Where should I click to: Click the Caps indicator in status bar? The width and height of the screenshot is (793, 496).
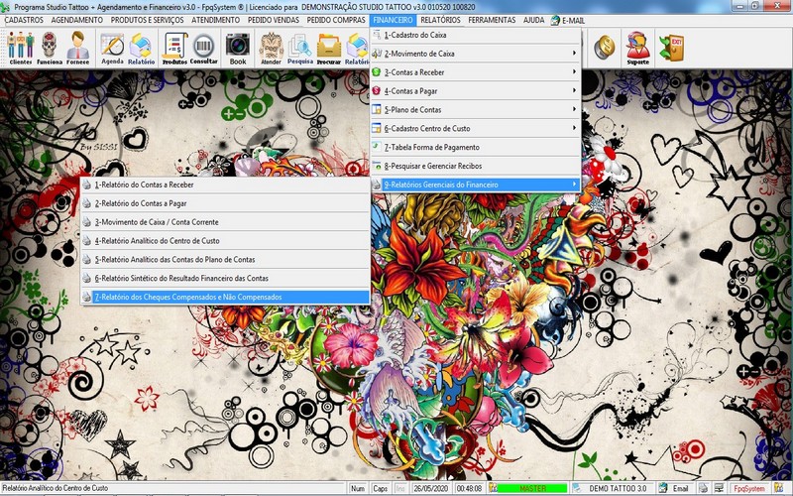pyautogui.click(x=381, y=488)
